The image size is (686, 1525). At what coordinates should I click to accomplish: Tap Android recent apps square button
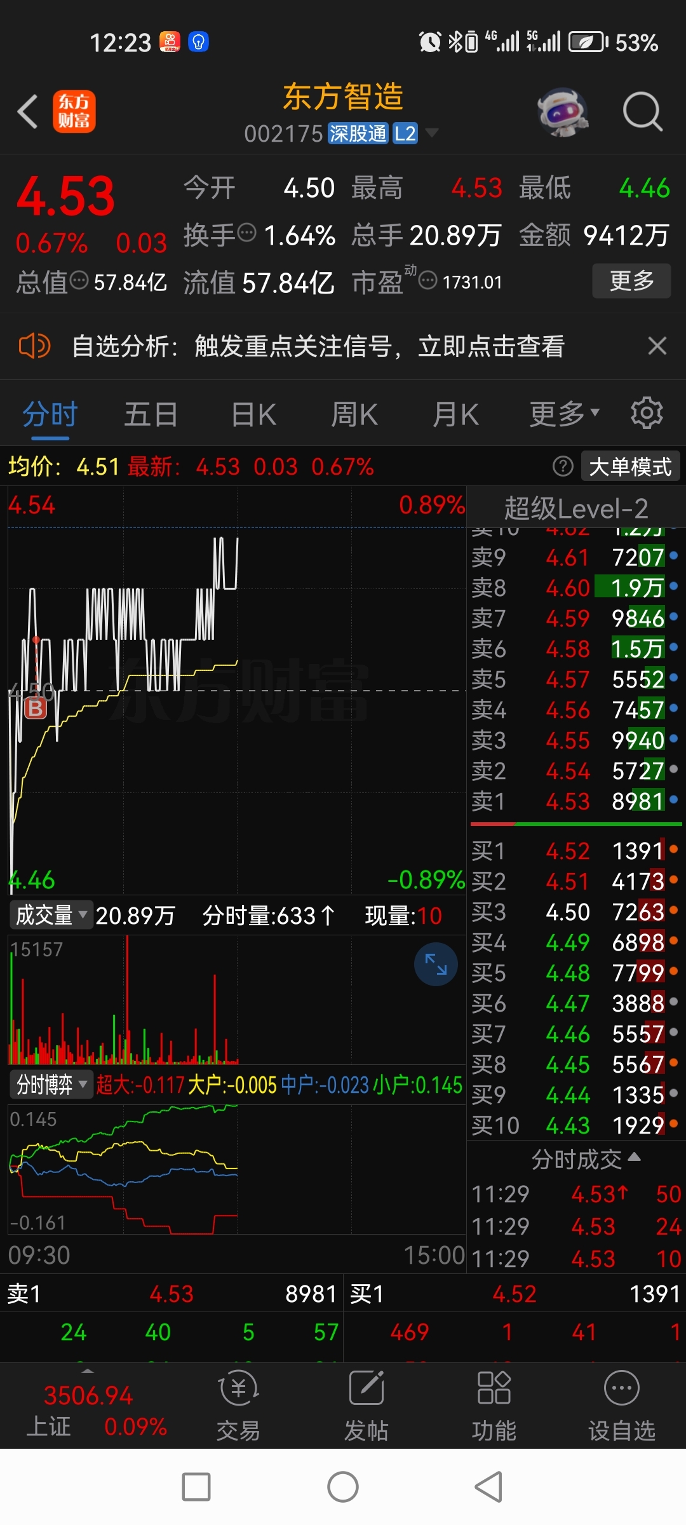[x=196, y=1487]
